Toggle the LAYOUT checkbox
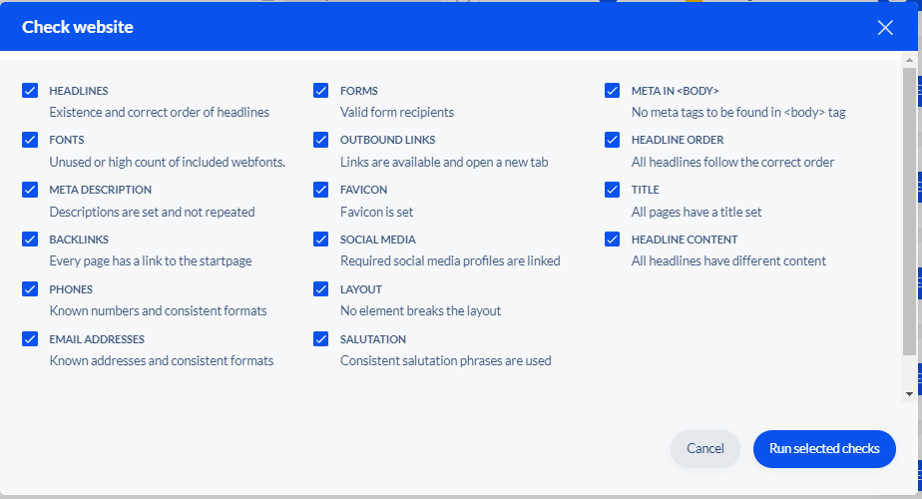The width and height of the screenshot is (922, 499). [321, 289]
